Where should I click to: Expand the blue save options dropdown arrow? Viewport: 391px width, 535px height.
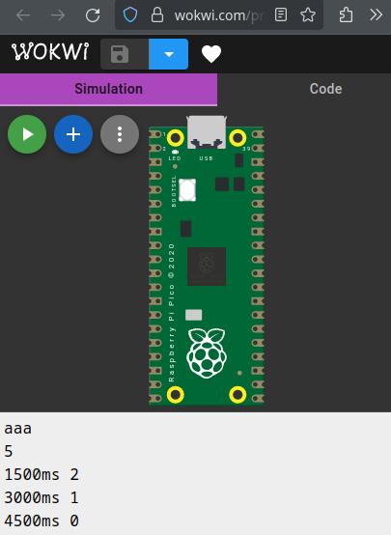click(x=169, y=54)
